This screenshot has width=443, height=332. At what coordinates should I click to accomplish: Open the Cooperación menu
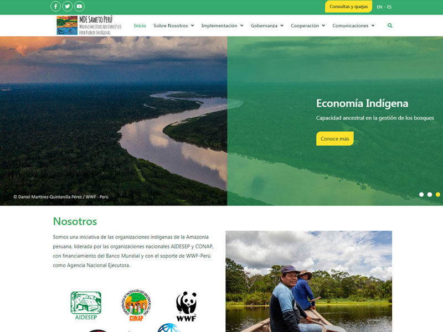point(308,25)
